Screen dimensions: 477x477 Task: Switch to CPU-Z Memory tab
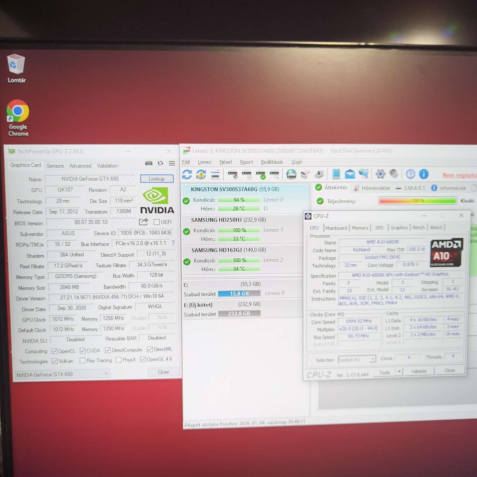click(360, 228)
